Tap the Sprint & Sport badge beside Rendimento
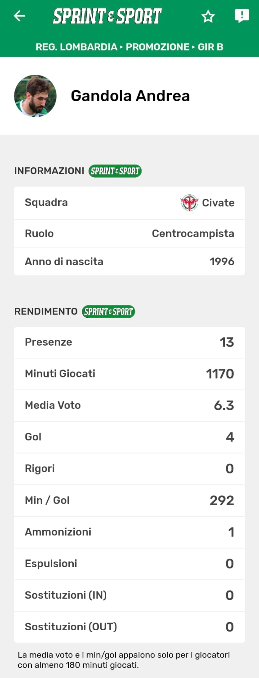The width and height of the screenshot is (259, 678). pyautogui.click(x=108, y=311)
